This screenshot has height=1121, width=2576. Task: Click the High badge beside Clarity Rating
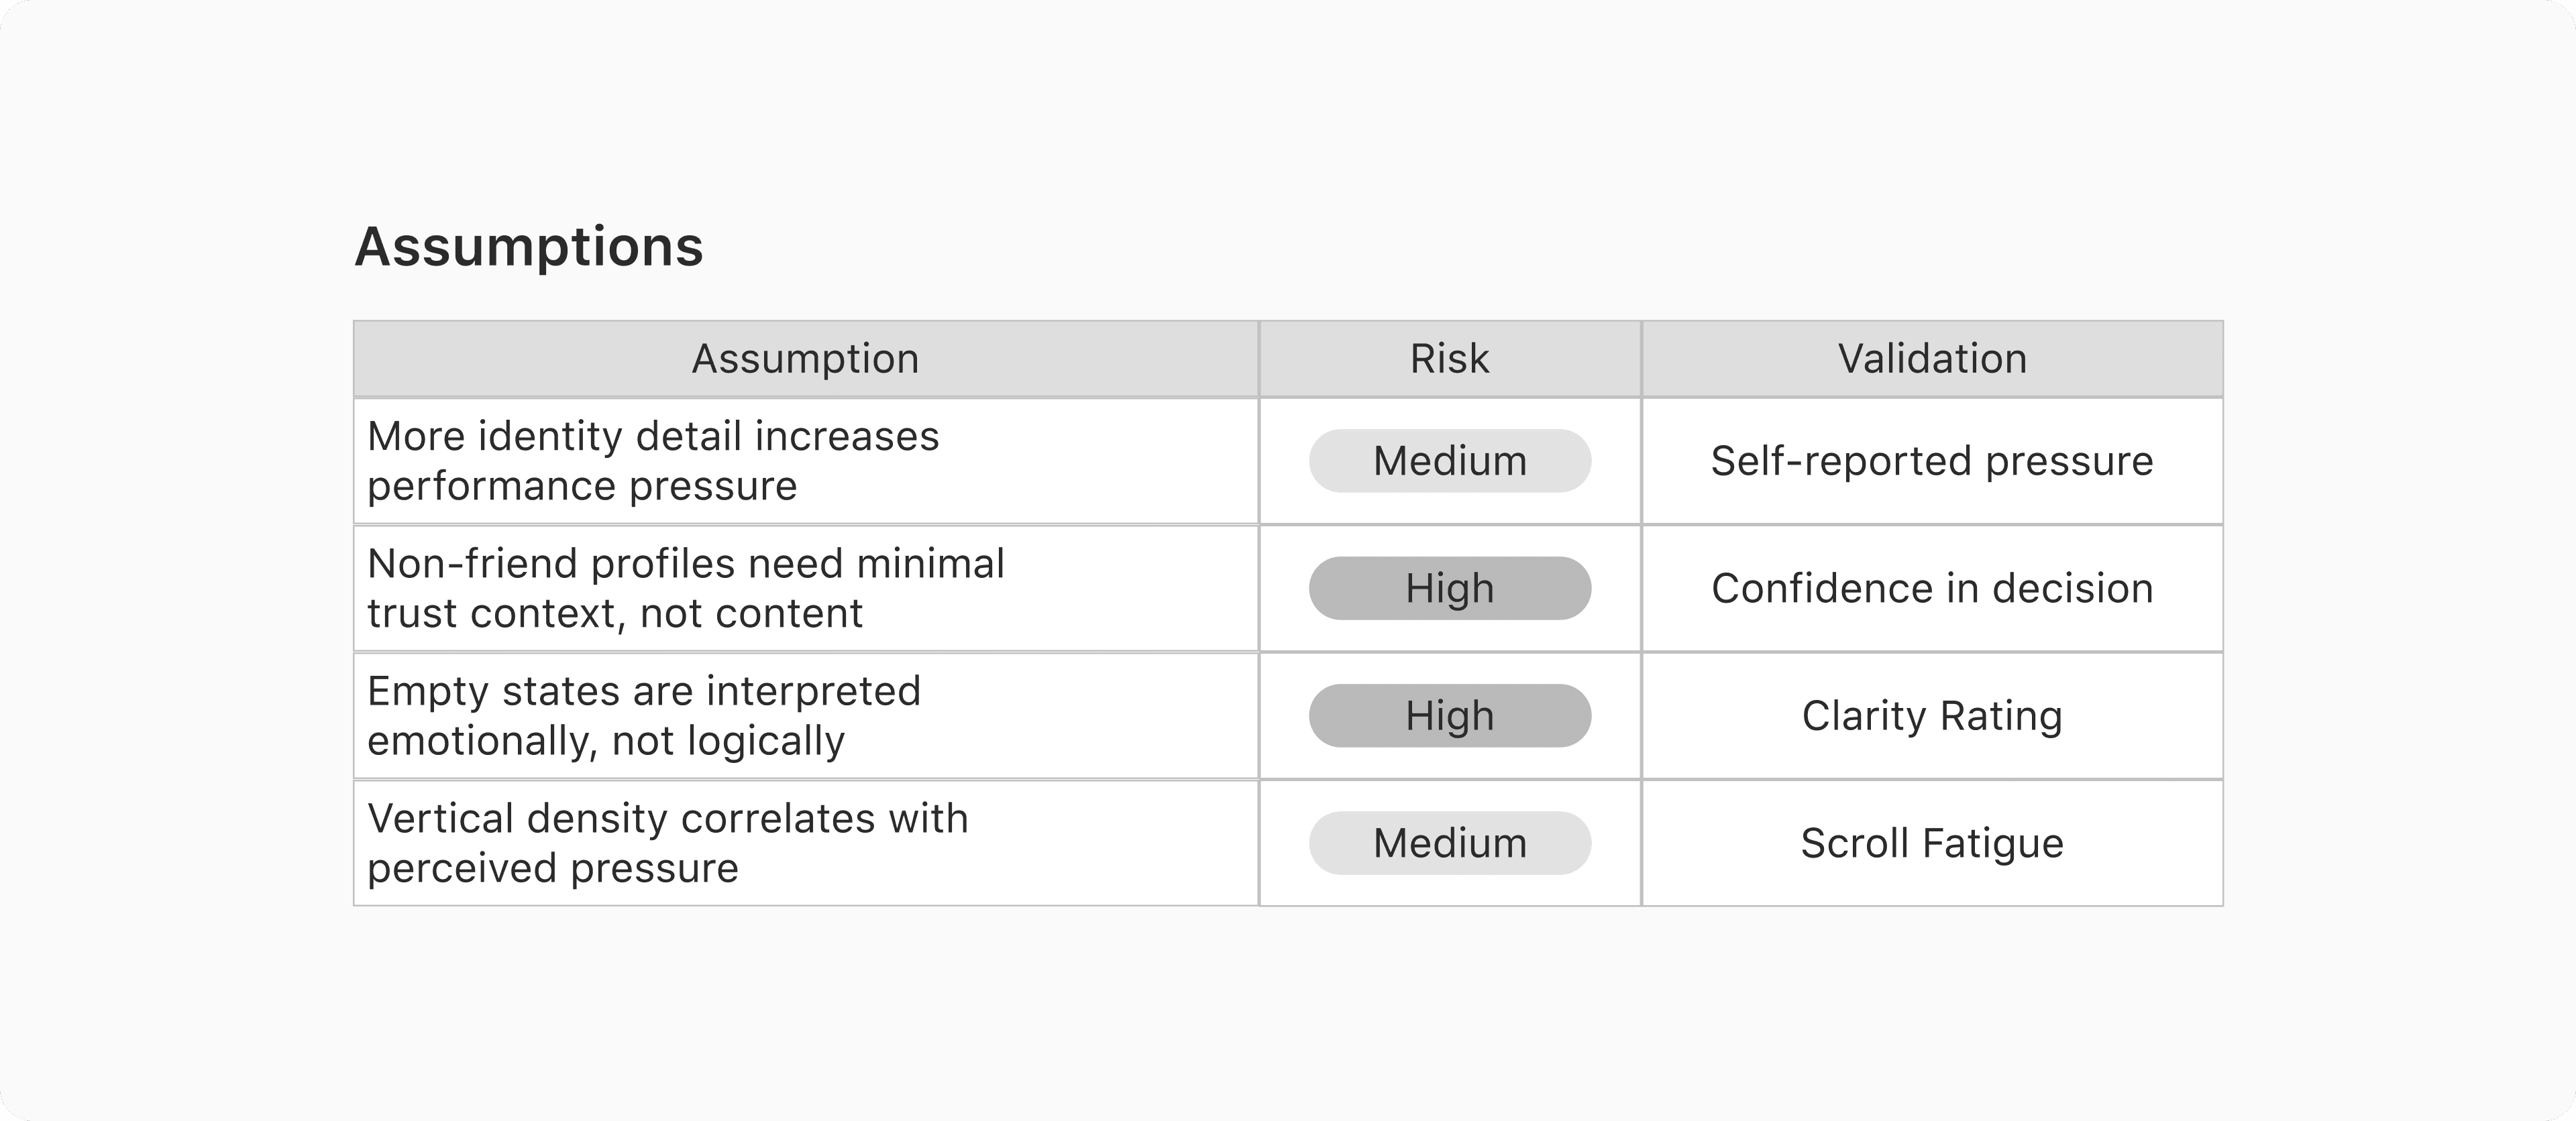pos(1449,715)
